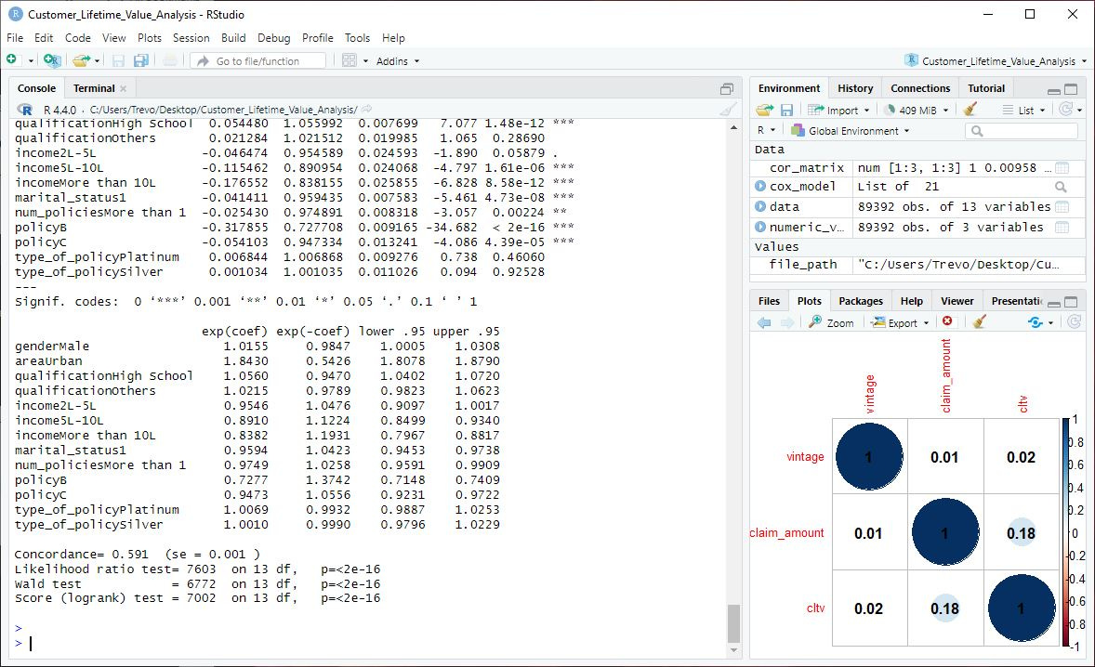The width and height of the screenshot is (1095, 667).
Task: Inspect cox_model with its magnifier icon
Action: (1061, 187)
